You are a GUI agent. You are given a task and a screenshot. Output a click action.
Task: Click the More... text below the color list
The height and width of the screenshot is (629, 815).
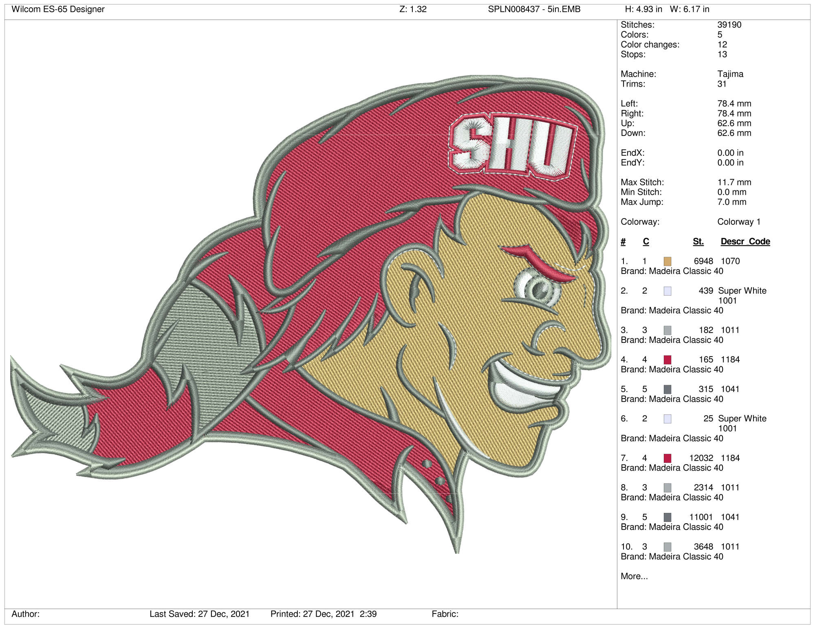pyautogui.click(x=634, y=576)
